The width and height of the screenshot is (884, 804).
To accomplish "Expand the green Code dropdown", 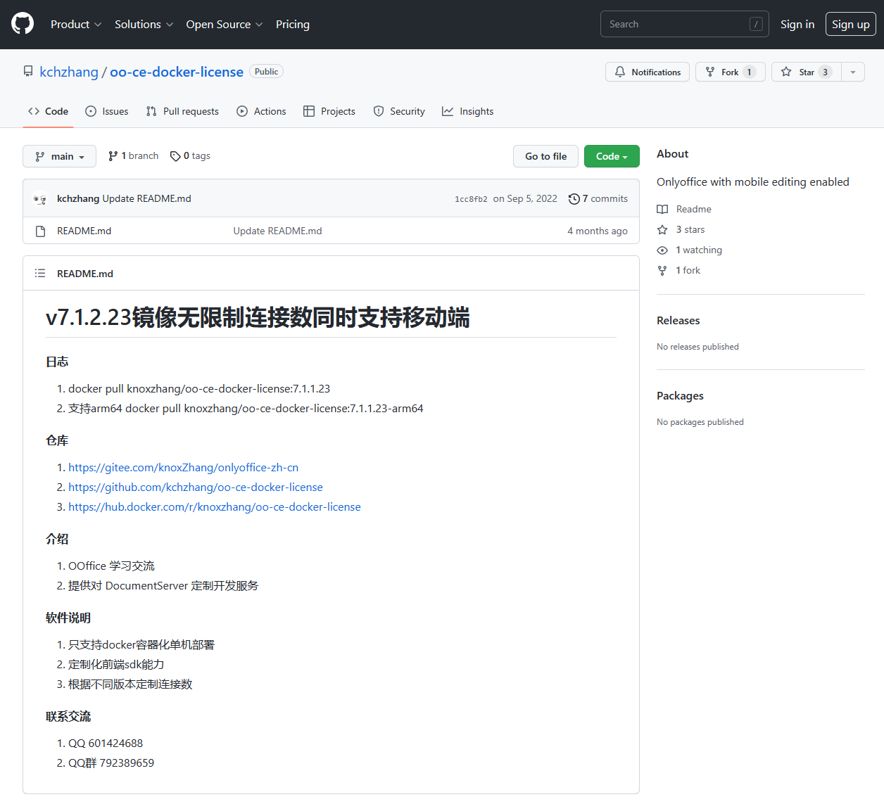I will coord(611,156).
